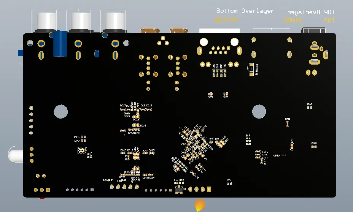Viewport: 353px width, 212px height.
Task: Select the T27 test point
Action: point(217,142)
